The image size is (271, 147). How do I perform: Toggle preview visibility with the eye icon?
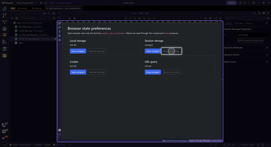click(x=60, y=40)
